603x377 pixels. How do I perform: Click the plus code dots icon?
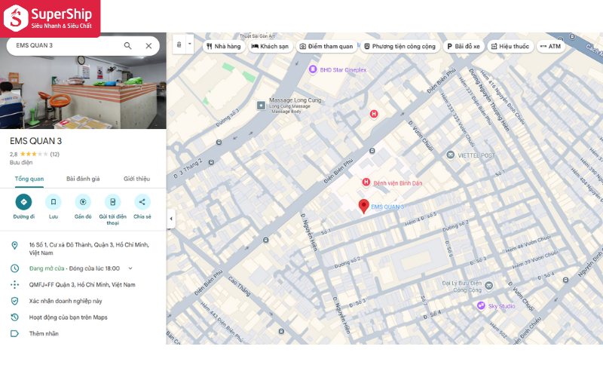14,285
